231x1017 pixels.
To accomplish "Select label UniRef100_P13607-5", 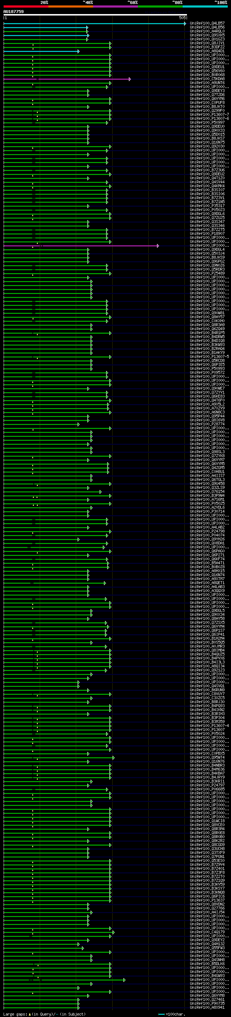I will pyautogui.click(x=209, y=356).
